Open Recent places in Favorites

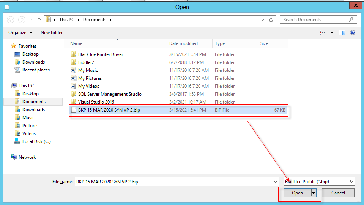pos(36,70)
